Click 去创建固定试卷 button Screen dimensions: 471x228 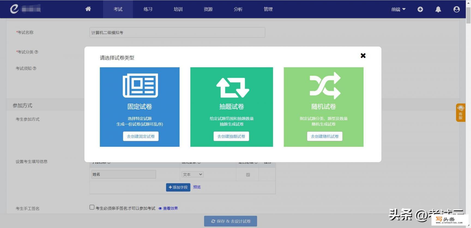pyautogui.click(x=141, y=136)
